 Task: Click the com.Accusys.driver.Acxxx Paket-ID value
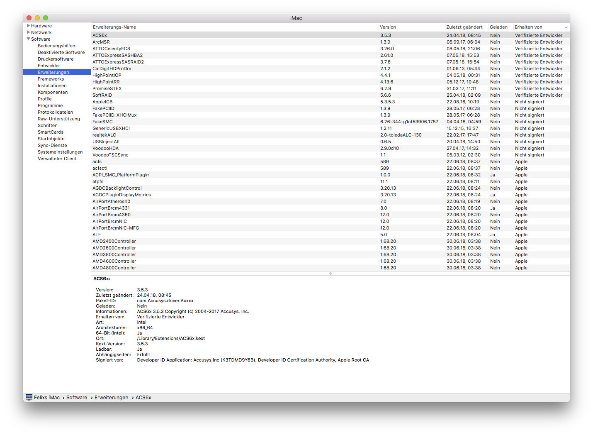click(165, 301)
